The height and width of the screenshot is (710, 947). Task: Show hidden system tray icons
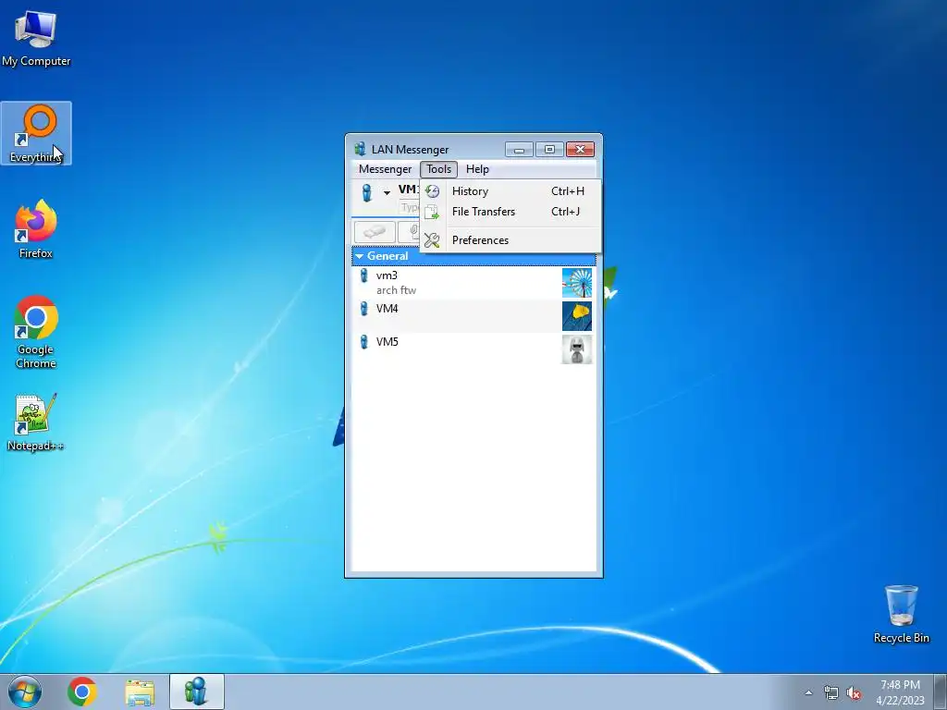pyautogui.click(x=808, y=692)
